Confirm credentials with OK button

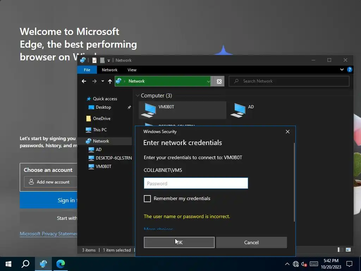click(179, 242)
